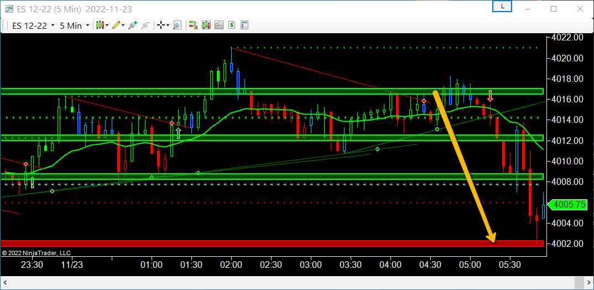Select the 4005.75 current price marker
Viewport: 594px width, 290px height.
pyautogui.click(x=568, y=205)
